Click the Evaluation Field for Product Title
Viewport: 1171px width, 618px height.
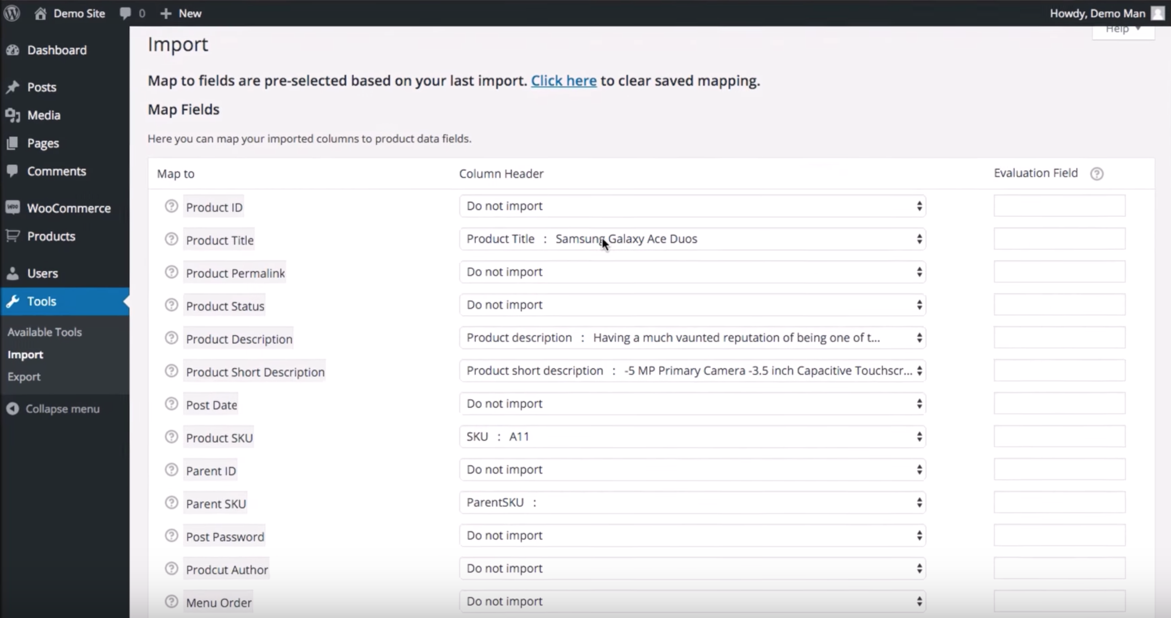point(1059,239)
